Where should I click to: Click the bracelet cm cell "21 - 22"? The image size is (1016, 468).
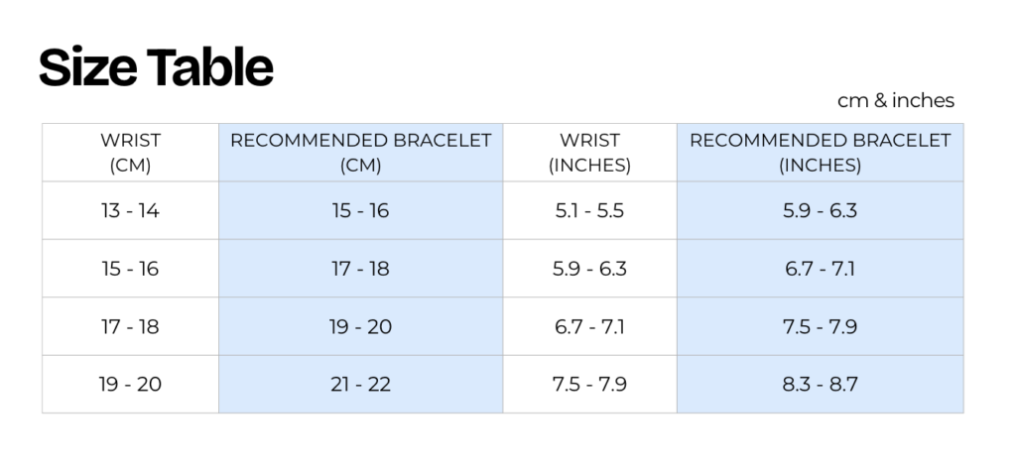(x=360, y=384)
